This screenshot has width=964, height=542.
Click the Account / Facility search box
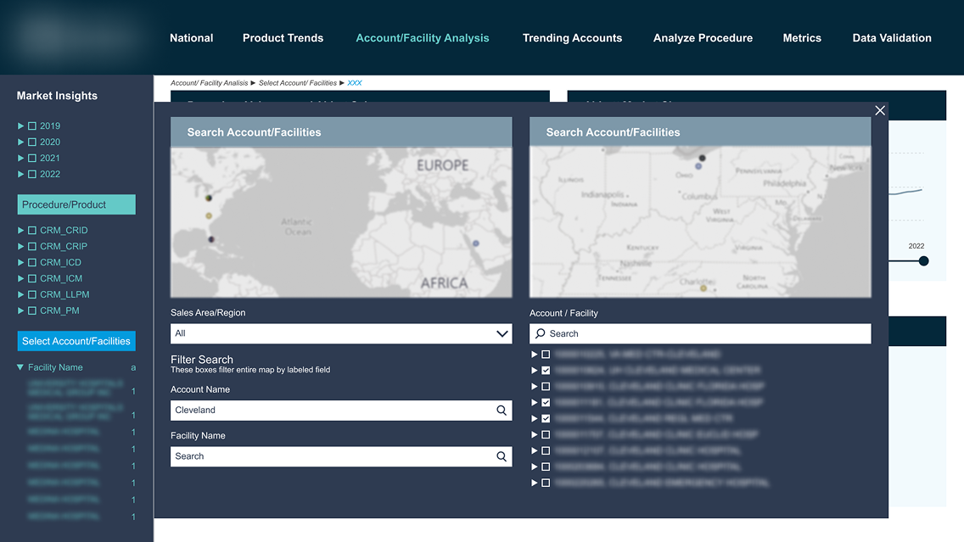(700, 333)
